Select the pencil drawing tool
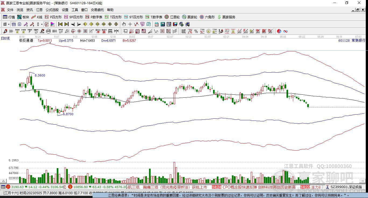The height and width of the screenshot is (198, 368). click(x=5, y=31)
